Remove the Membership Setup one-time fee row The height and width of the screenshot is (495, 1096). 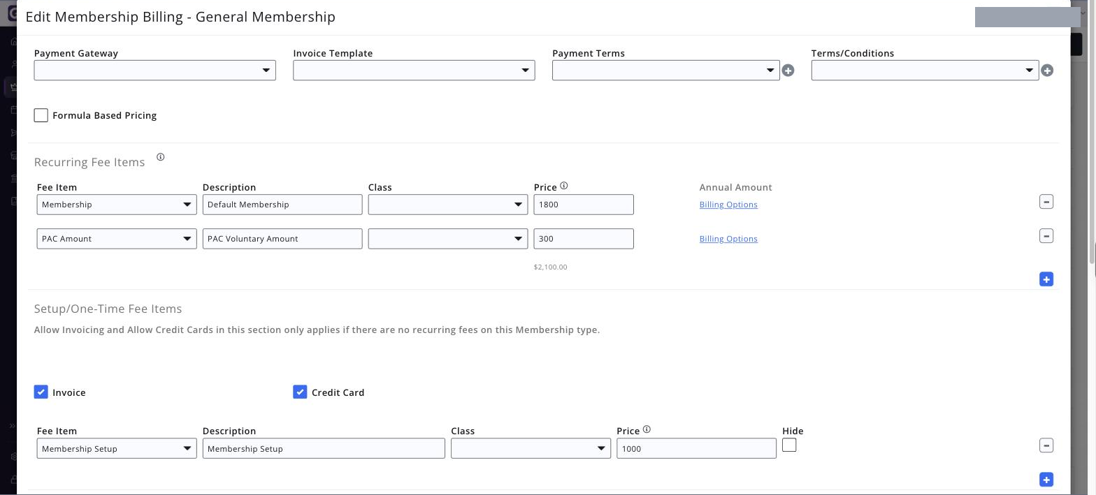pyautogui.click(x=1046, y=445)
